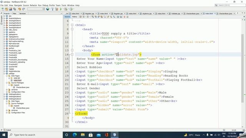Image resolution: width=246 pixels, height=138 pixels.
Task: Click the Stop Macro Recording icon
Action: (127, 17)
